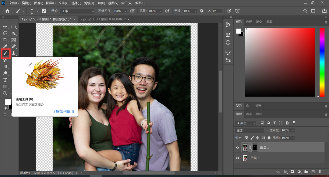Select the Lasso tool
This screenshot has width=329, height=177.
(x=5, y=33)
